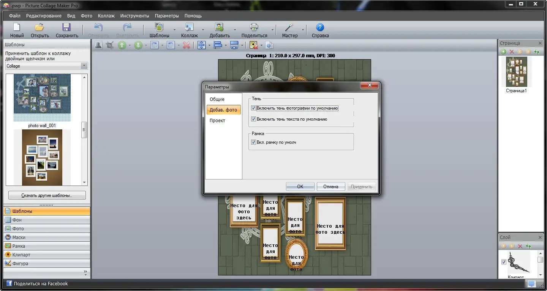Click OK in the Параметры dialog
The width and height of the screenshot is (547, 291).
pos(300,186)
